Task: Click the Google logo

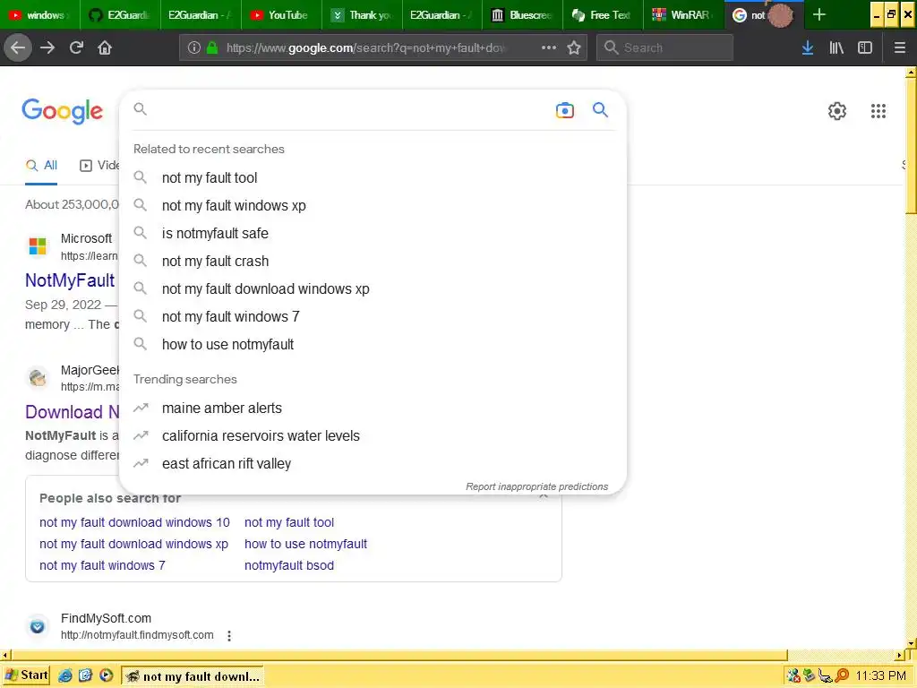Action: 63,110
